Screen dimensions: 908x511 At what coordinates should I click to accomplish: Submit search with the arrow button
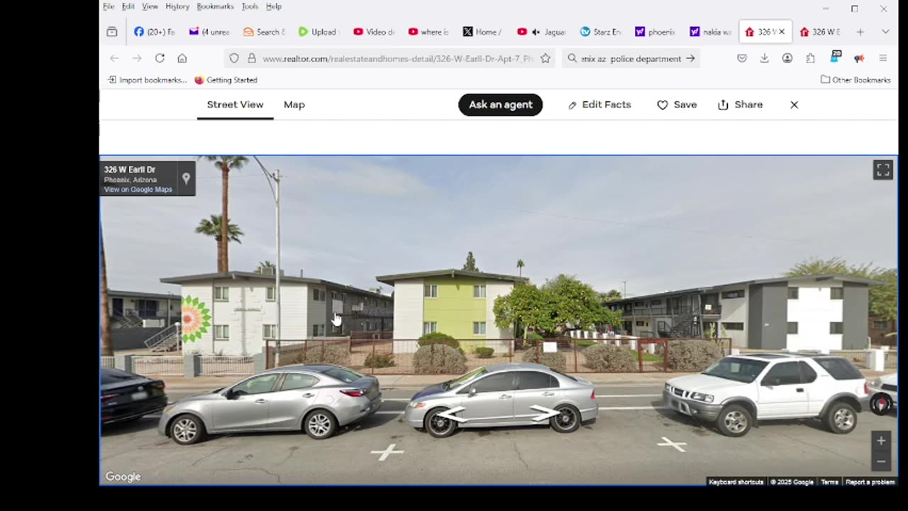click(690, 58)
